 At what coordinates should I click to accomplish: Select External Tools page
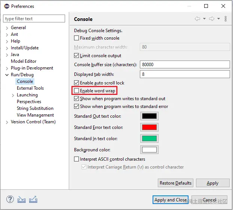coord(30,88)
